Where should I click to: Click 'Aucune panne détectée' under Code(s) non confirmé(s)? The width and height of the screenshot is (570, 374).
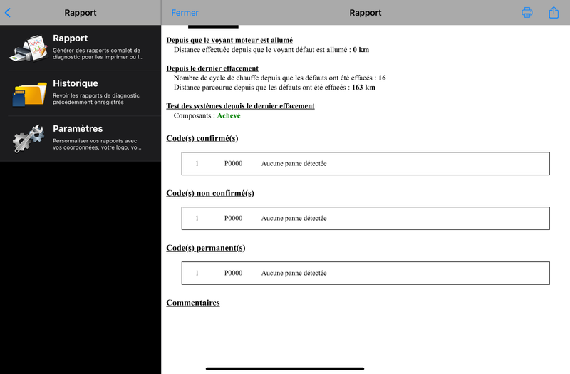pyautogui.click(x=294, y=219)
